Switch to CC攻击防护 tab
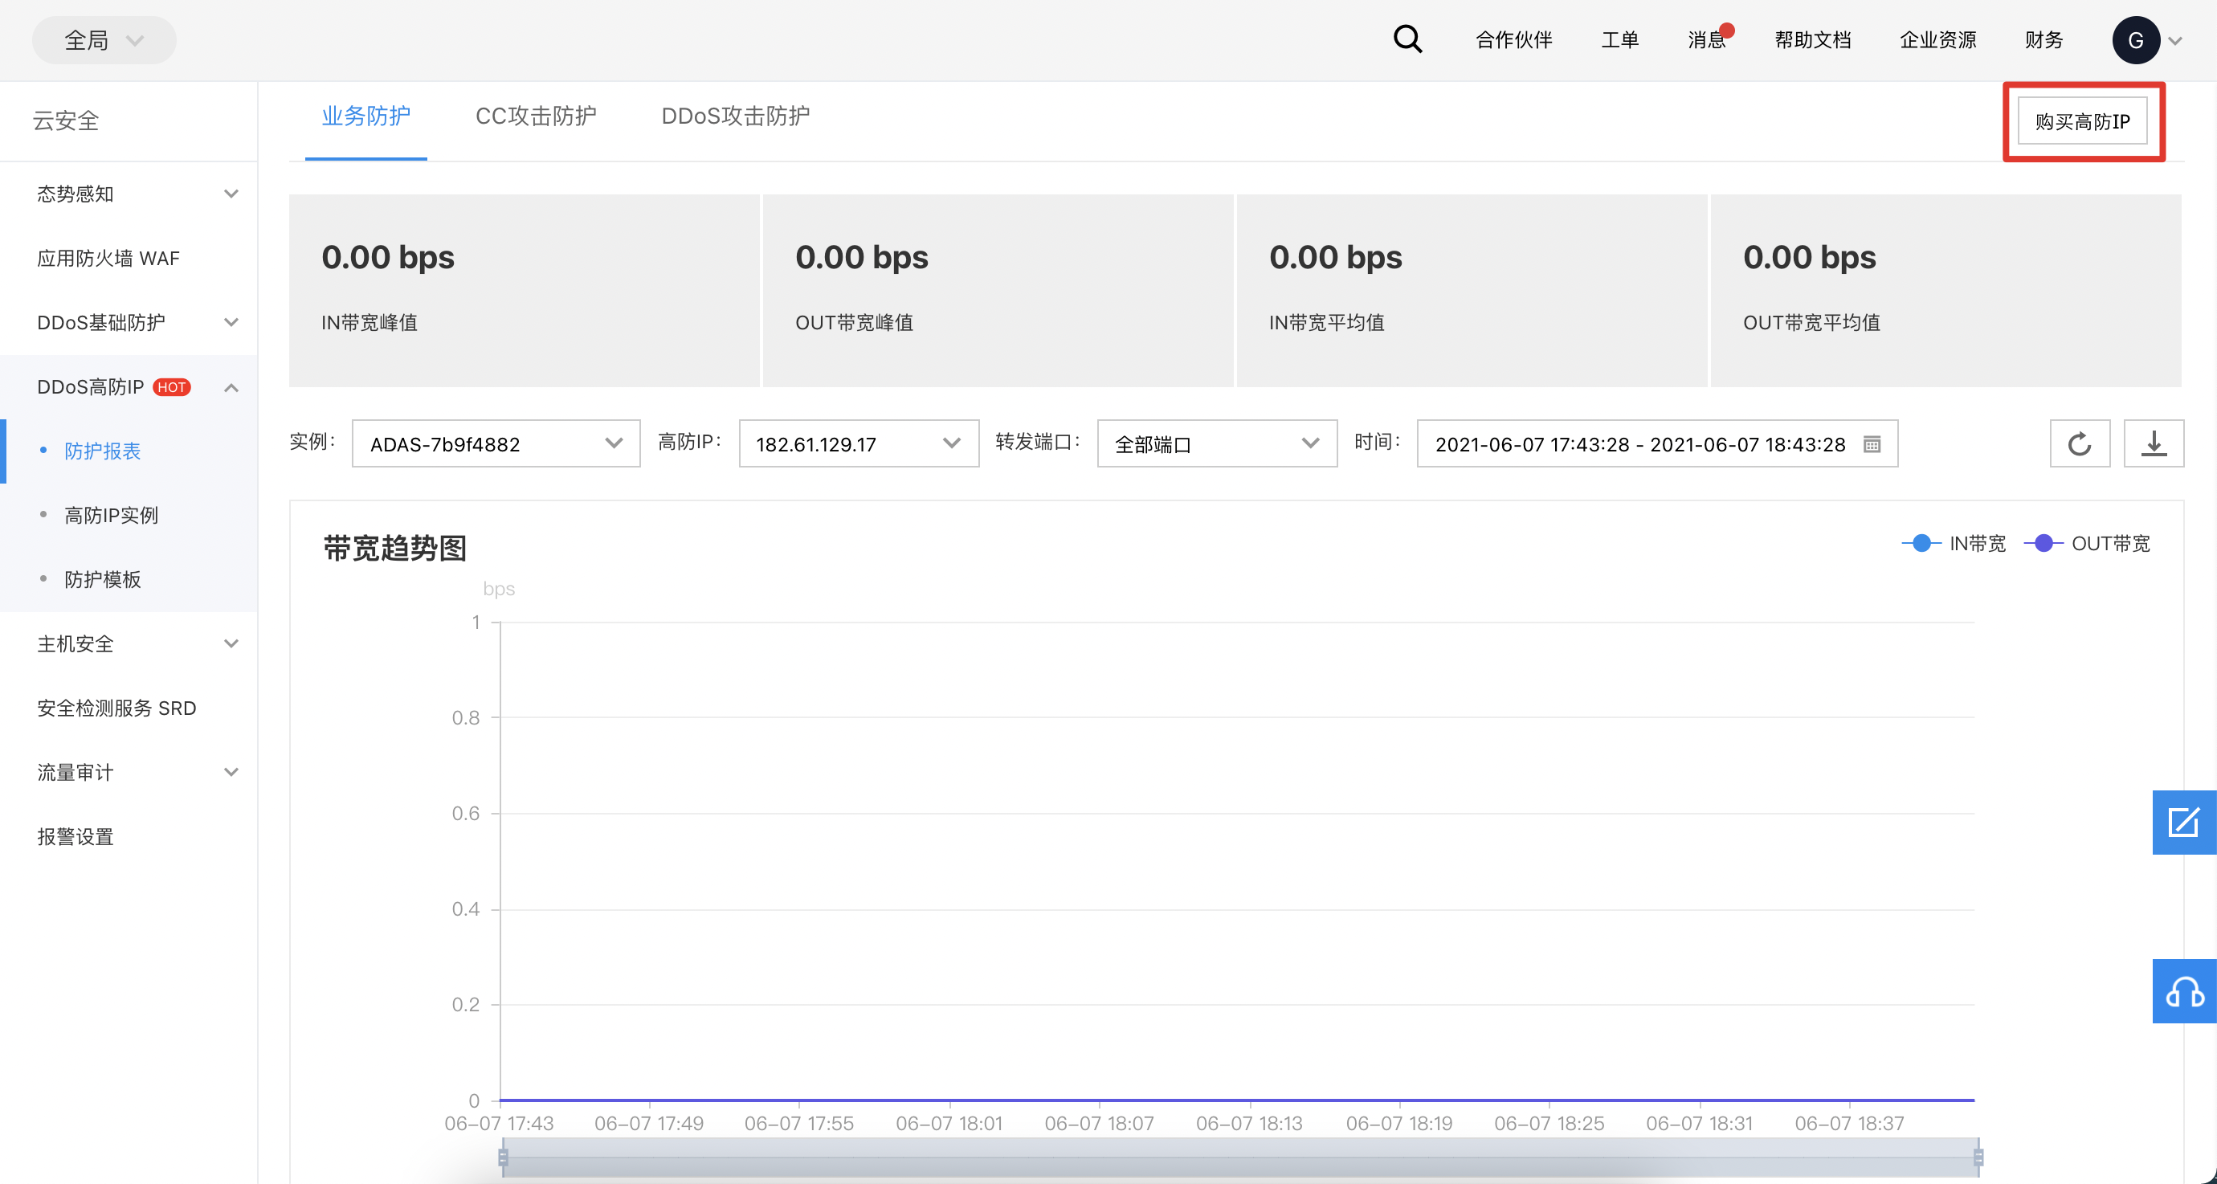The height and width of the screenshot is (1184, 2217). coord(535,116)
